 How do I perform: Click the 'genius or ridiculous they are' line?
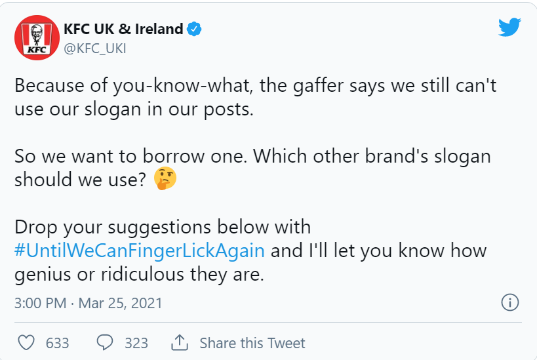pyautogui.click(x=140, y=274)
